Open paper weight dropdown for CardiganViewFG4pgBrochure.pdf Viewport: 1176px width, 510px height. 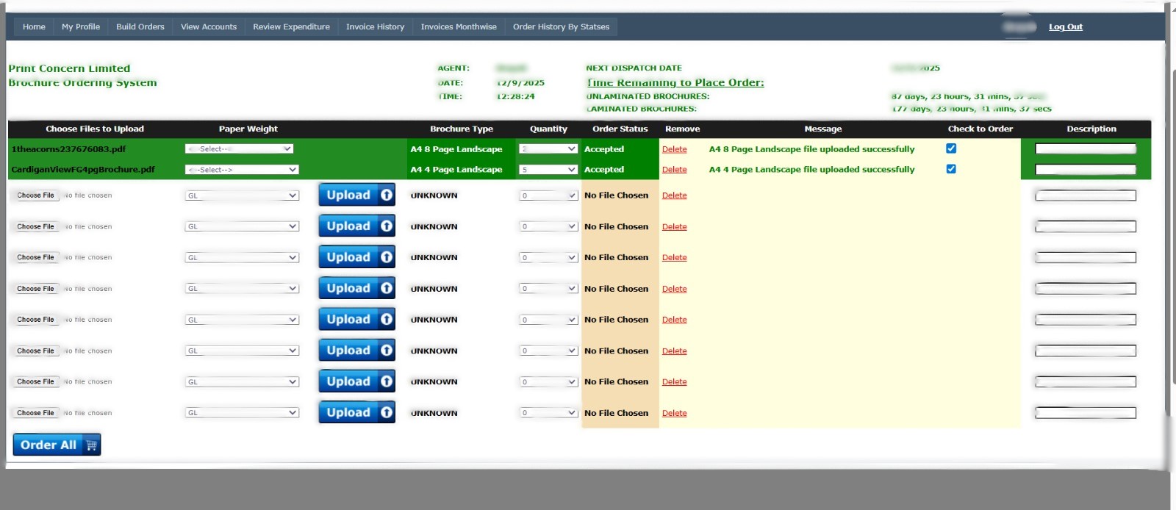click(x=242, y=170)
